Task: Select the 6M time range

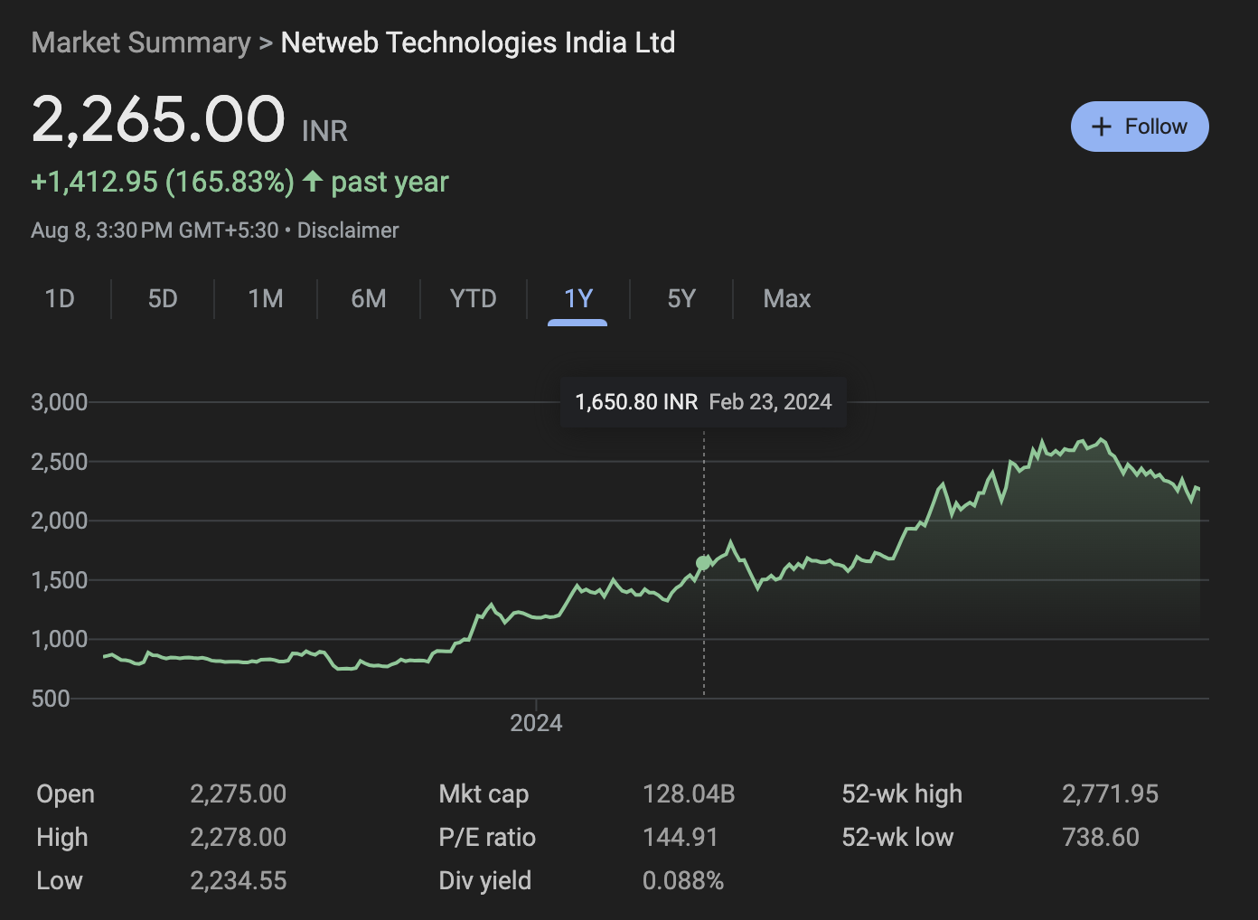Action: coord(369,298)
